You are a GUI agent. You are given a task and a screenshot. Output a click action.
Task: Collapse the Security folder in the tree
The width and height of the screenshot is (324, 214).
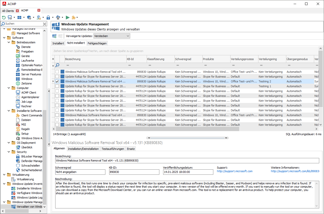[x=9, y=152]
